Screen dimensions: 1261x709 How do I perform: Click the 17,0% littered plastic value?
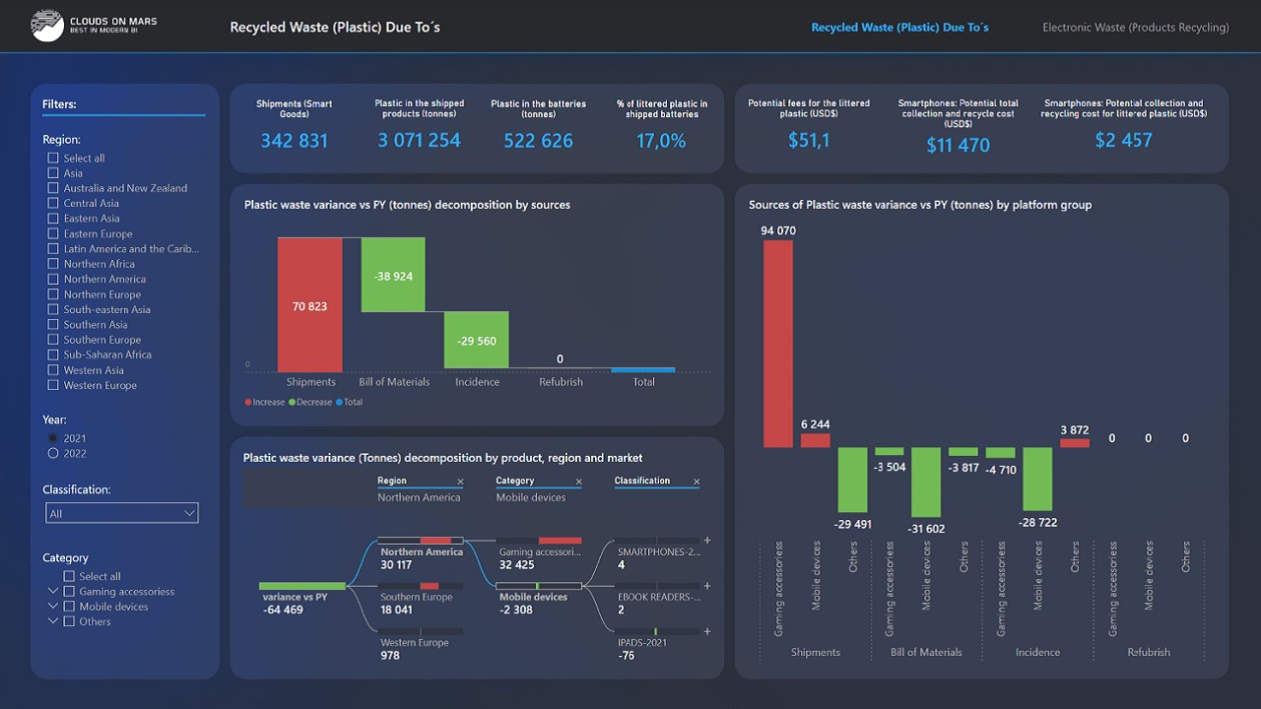coord(661,141)
